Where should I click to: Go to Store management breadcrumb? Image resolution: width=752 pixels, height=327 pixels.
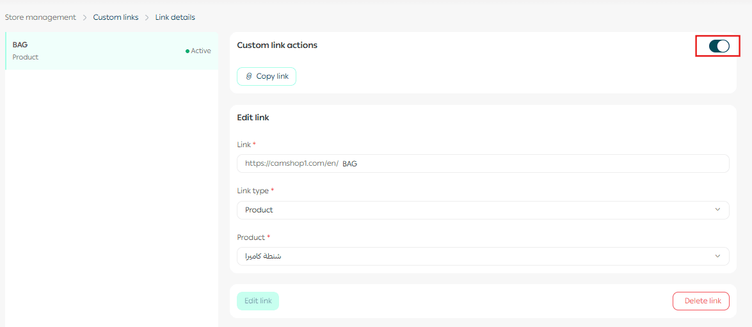[x=40, y=17]
